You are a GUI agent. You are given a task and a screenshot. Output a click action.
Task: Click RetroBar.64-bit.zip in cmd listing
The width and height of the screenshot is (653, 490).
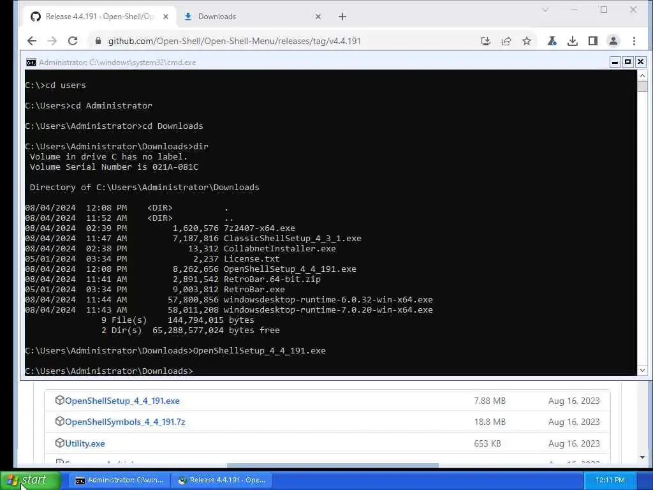pos(272,279)
